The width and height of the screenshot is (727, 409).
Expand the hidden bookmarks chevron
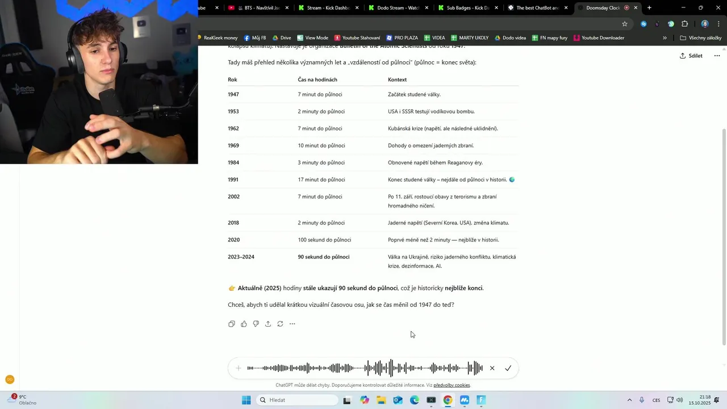click(665, 38)
